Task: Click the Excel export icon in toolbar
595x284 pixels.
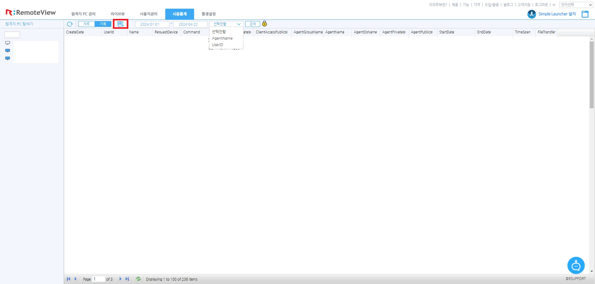Action: click(121, 24)
